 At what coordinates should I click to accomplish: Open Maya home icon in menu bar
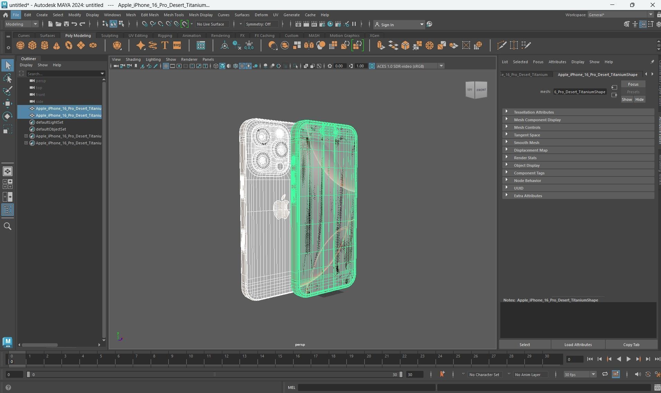[x=6, y=15]
